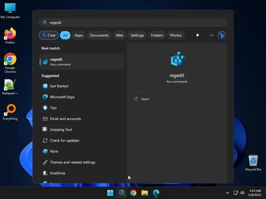
Task: Filter results by Settings
Action: (137, 35)
